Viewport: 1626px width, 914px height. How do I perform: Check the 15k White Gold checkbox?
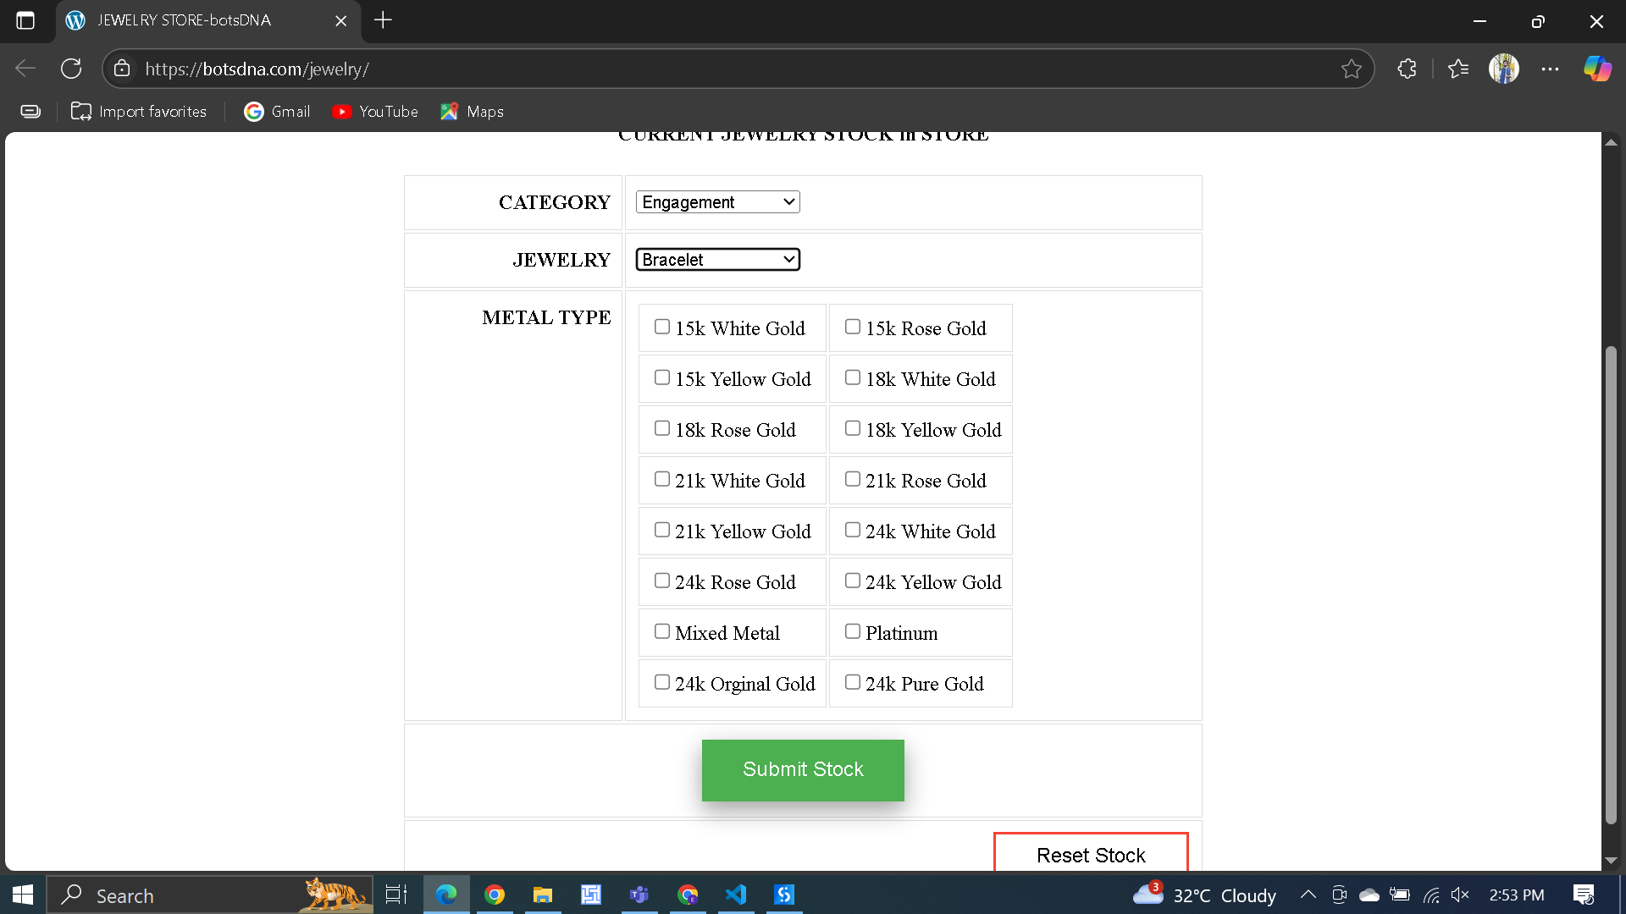pos(662,327)
